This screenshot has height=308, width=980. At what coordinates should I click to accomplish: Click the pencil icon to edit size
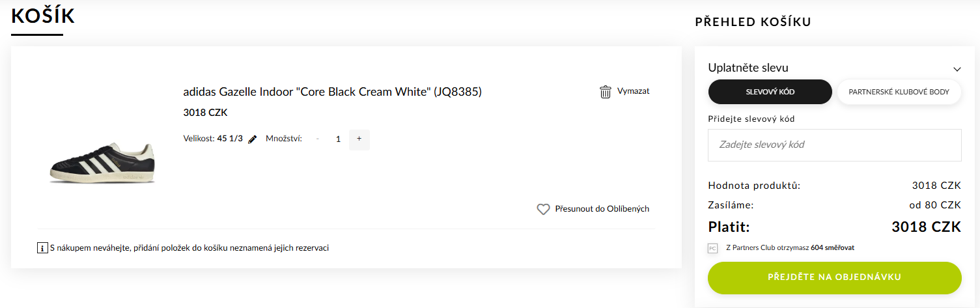pos(253,139)
